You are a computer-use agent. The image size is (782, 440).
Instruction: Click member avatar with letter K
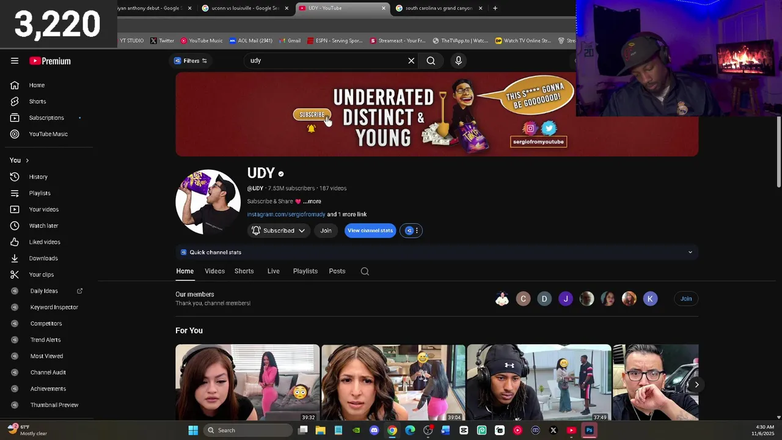tap(650, 299)
